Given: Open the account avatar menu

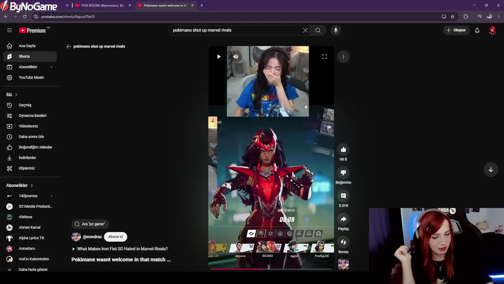Looking at the screenshot, I should 492,30.
